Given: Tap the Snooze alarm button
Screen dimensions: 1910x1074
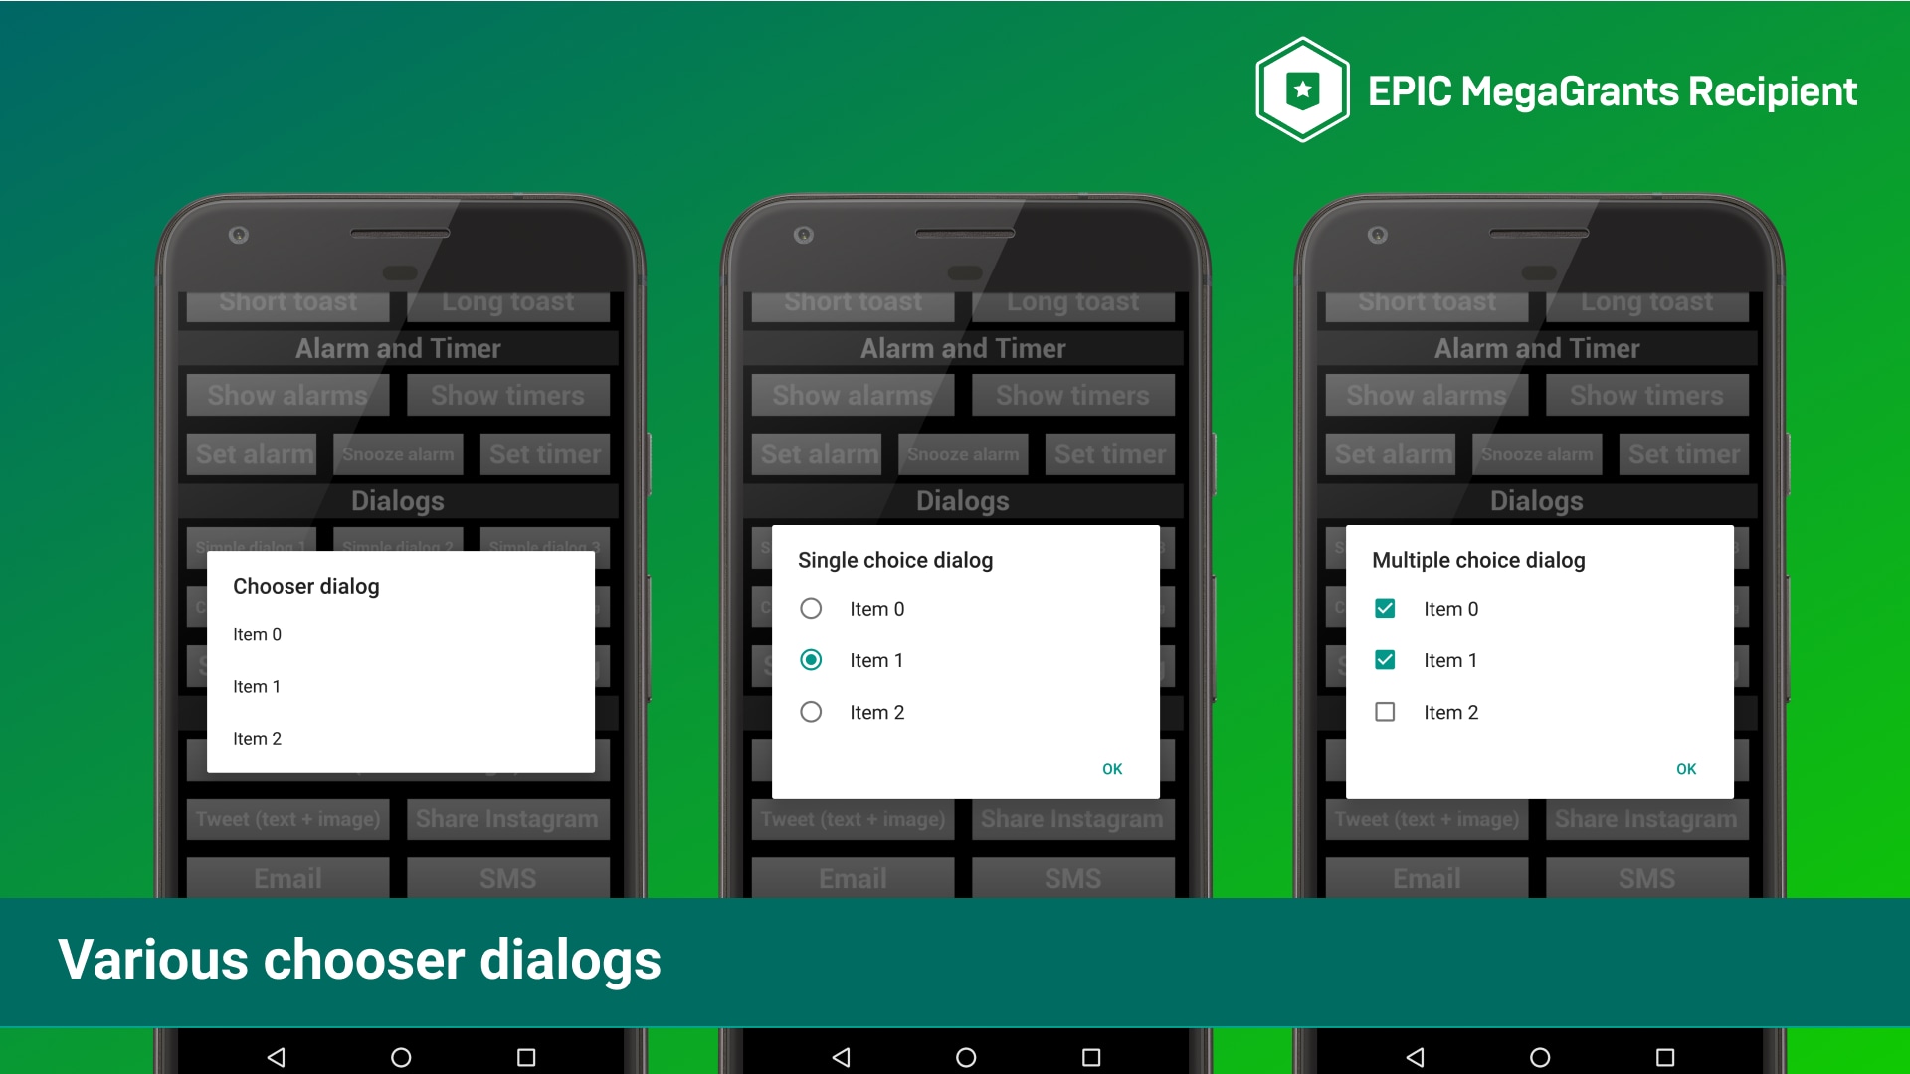Looking at the screenshot, I should [x=400, y=451].
